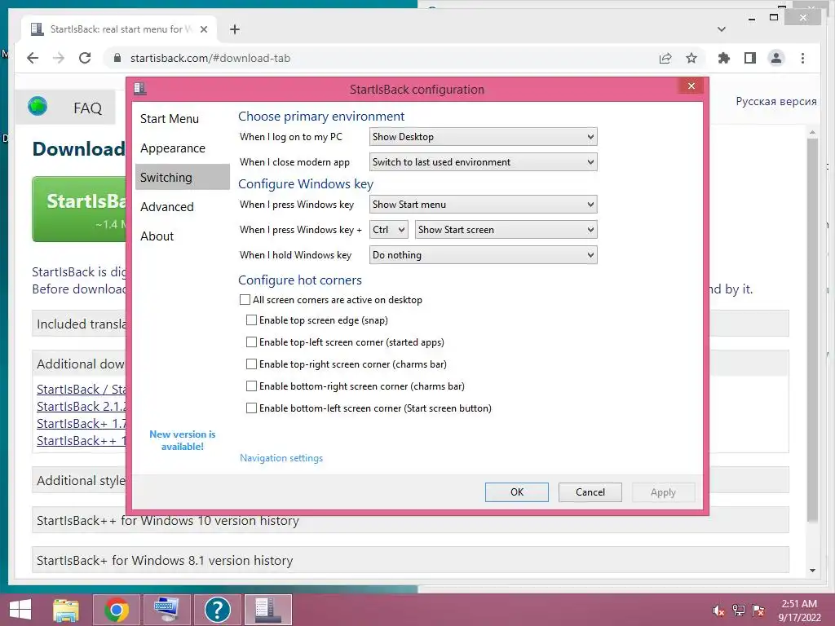
Task: Click the scrollbar up arrow
Action: [x=812, y=131]
